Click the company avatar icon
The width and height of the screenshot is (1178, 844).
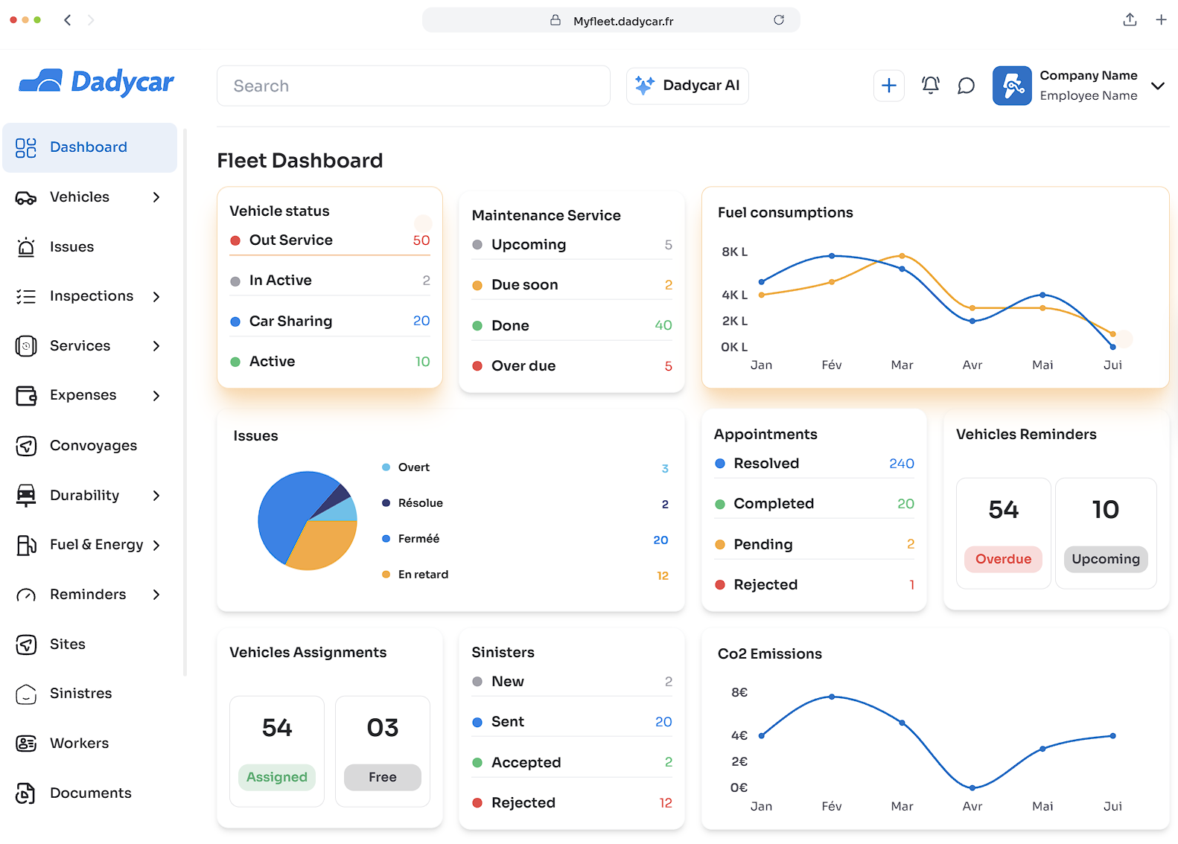pyautogui.click(x=1011, y=86)
